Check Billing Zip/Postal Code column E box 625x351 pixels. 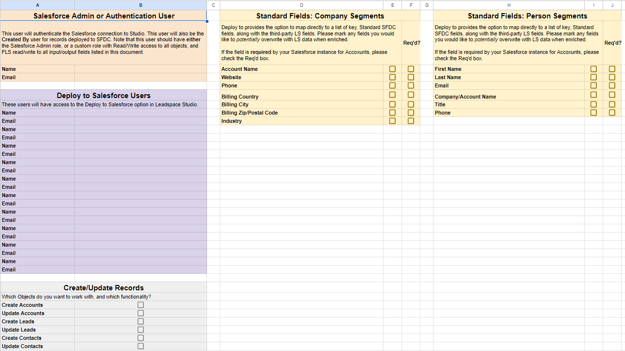[x=392, y=113]
